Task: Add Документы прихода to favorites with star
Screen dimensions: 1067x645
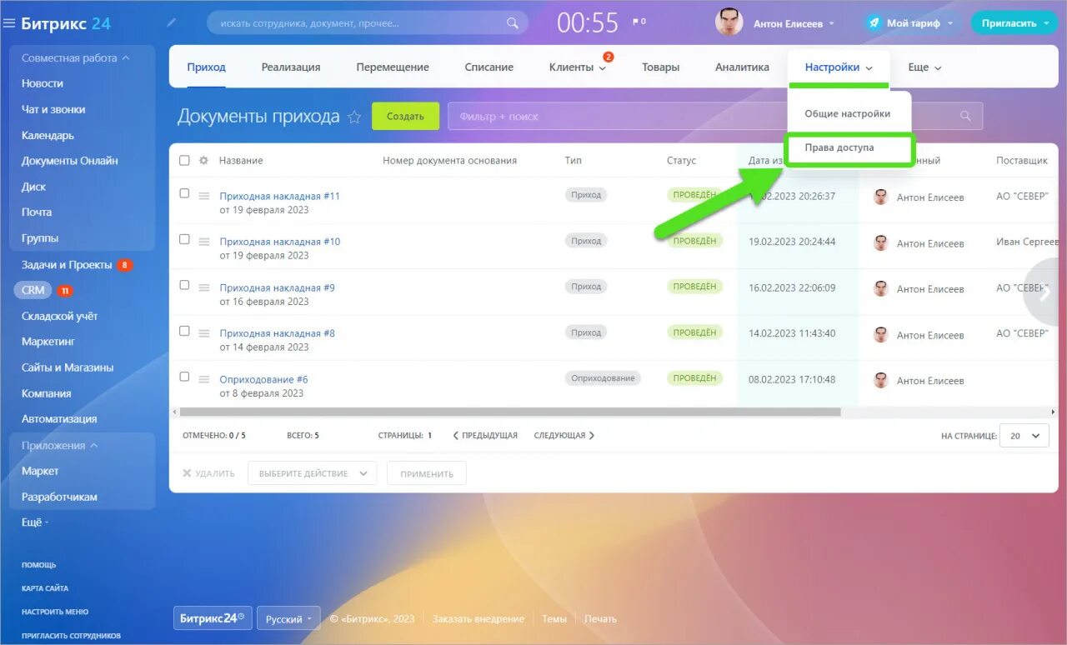Action: pyautogui.click(x=354, y=117)
